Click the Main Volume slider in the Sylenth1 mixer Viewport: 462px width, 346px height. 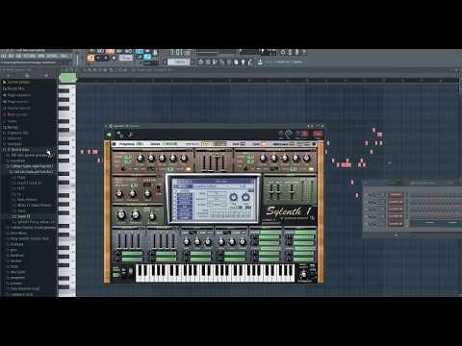coord(292,191)
